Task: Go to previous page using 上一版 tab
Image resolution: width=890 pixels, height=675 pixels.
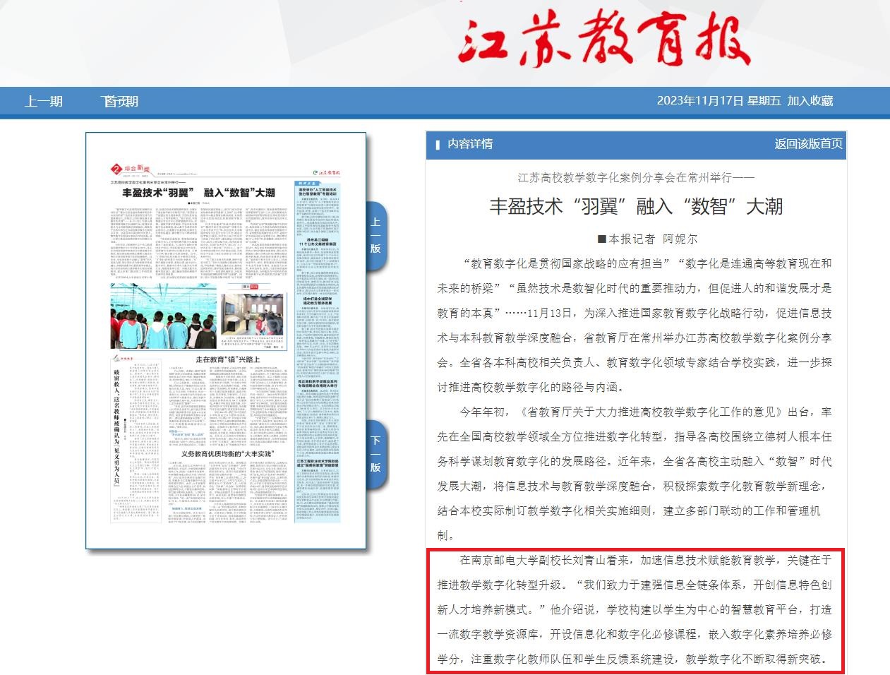Action: click(375, 236)
